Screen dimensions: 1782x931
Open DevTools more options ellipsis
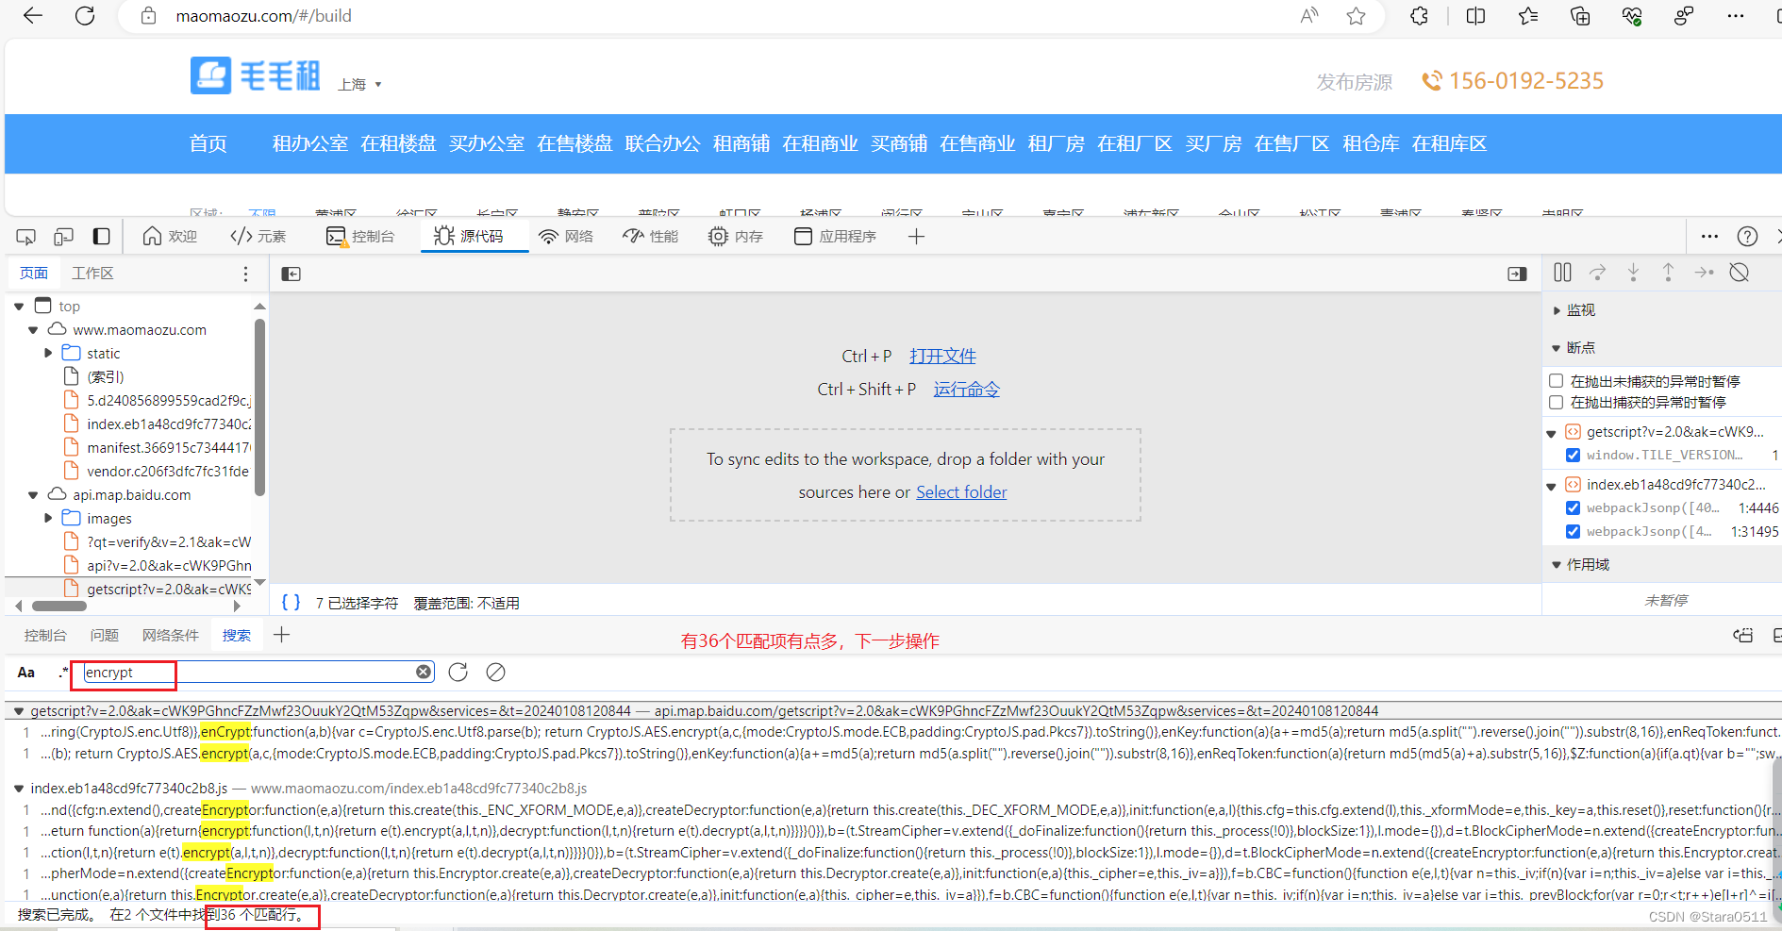tap(1709, 236)
